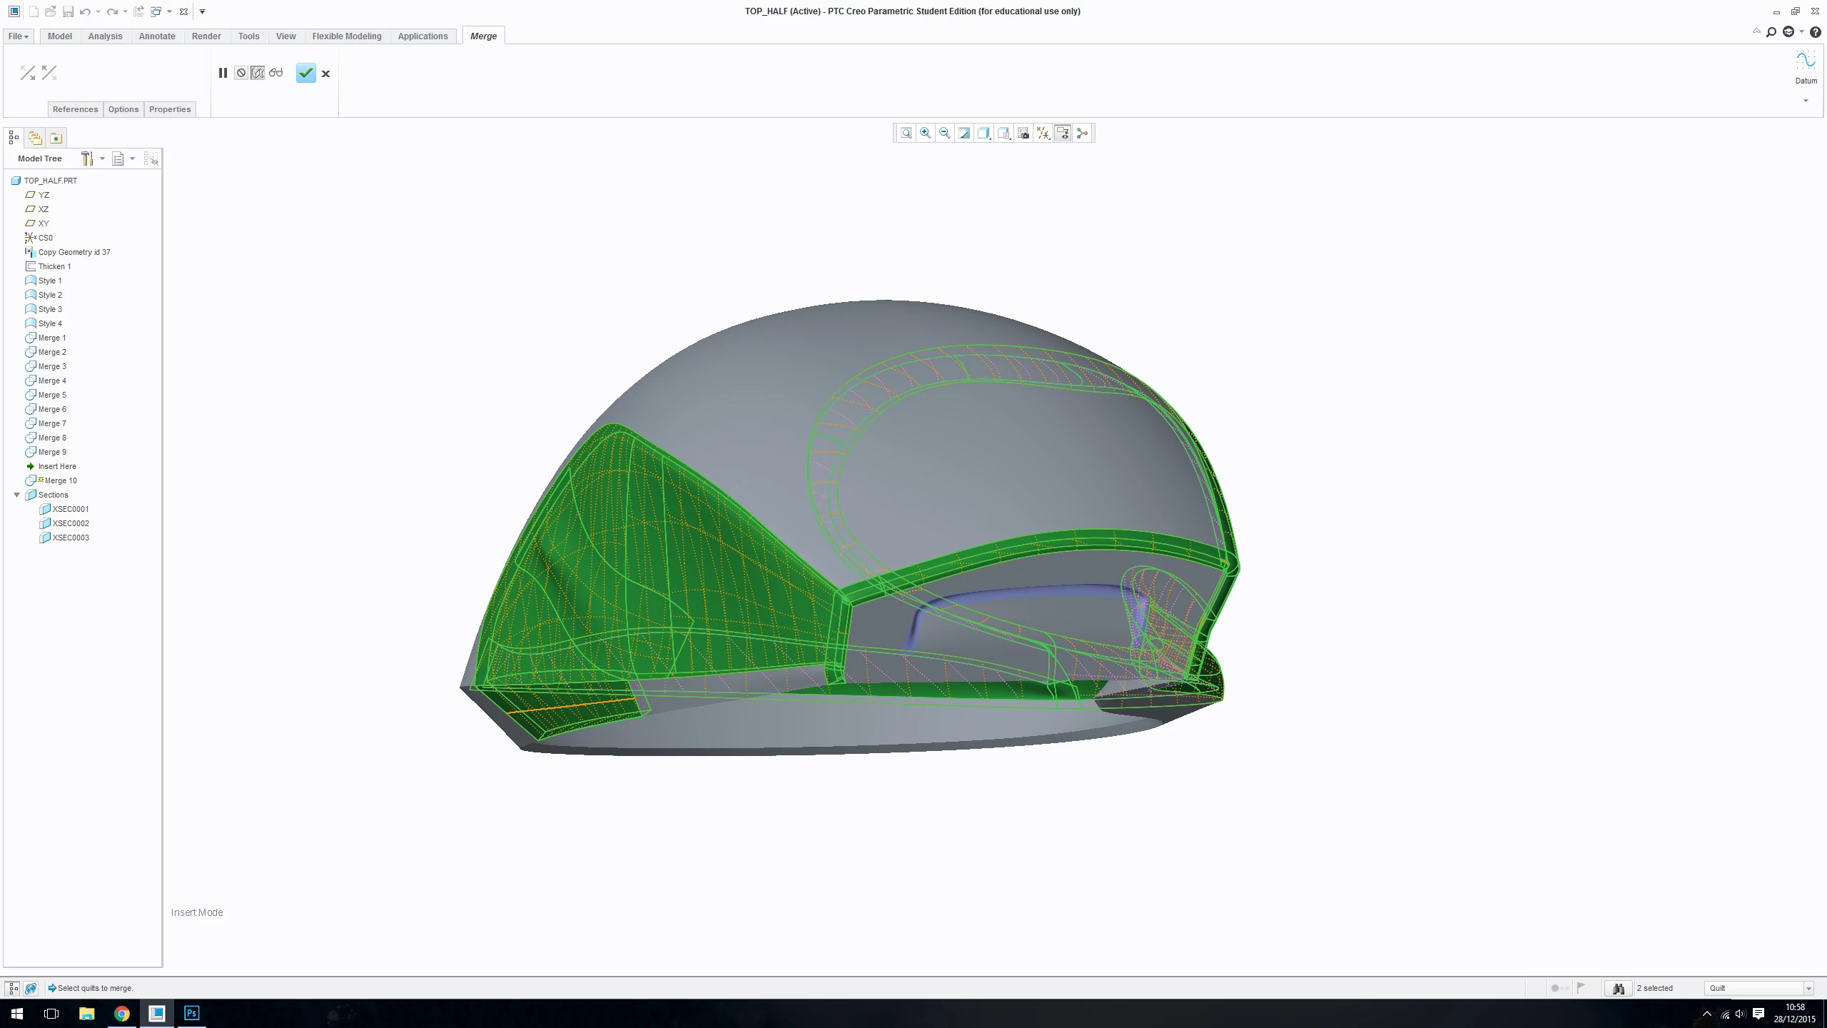Viewport: 1827px width, 1028px height.
Task: Accept the merge with green checkmark
Action: point(305,73)
